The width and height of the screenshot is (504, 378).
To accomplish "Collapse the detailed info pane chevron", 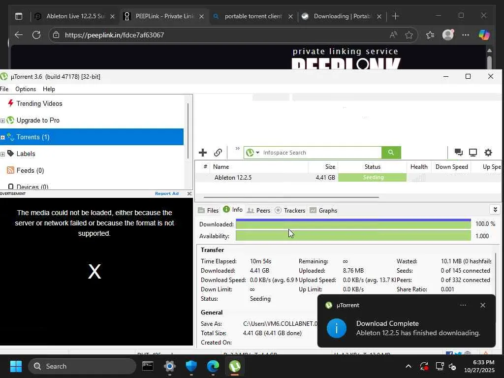I will (495, 210).
